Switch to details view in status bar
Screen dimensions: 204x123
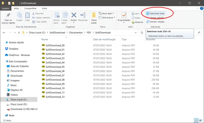(196, 120)
